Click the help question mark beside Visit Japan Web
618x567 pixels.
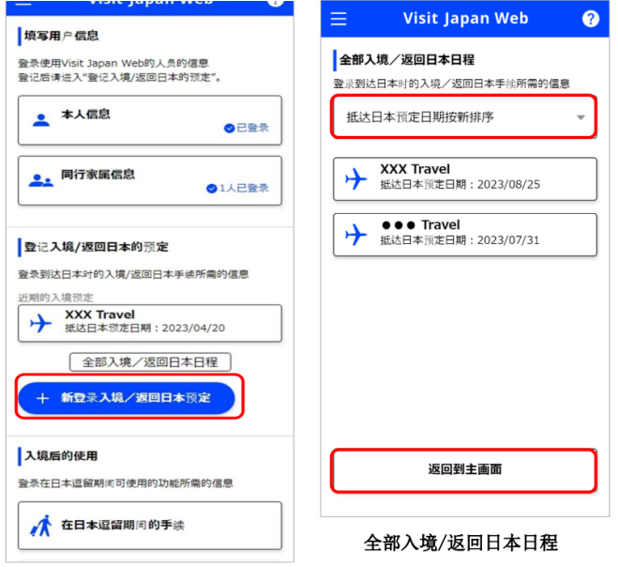pos(590,19)
